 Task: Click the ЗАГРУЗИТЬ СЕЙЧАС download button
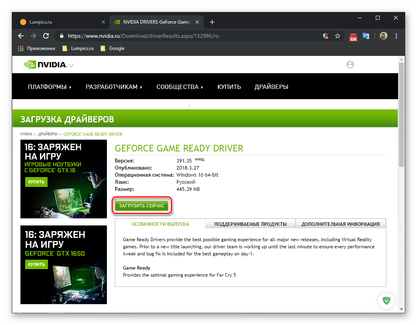(142, 205)
